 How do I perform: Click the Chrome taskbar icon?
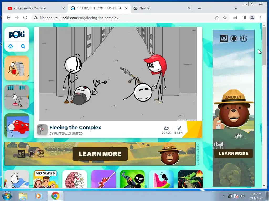click(x=55, y=196)
